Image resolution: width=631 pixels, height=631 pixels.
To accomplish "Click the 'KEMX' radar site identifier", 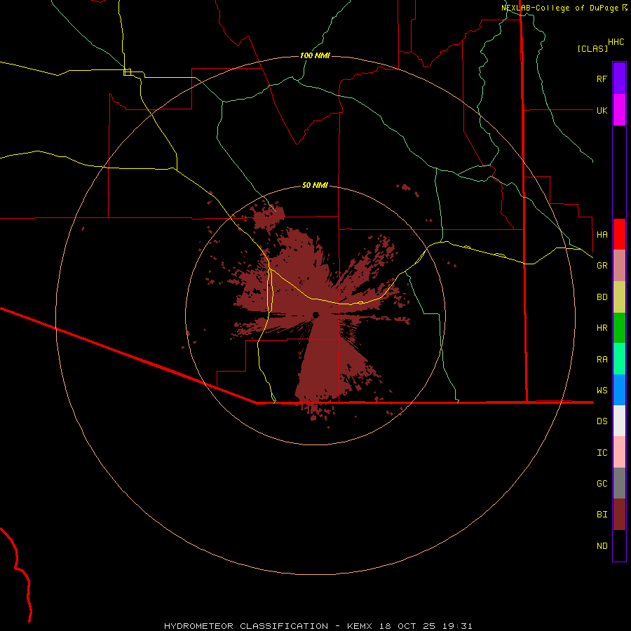I will 360,626.
